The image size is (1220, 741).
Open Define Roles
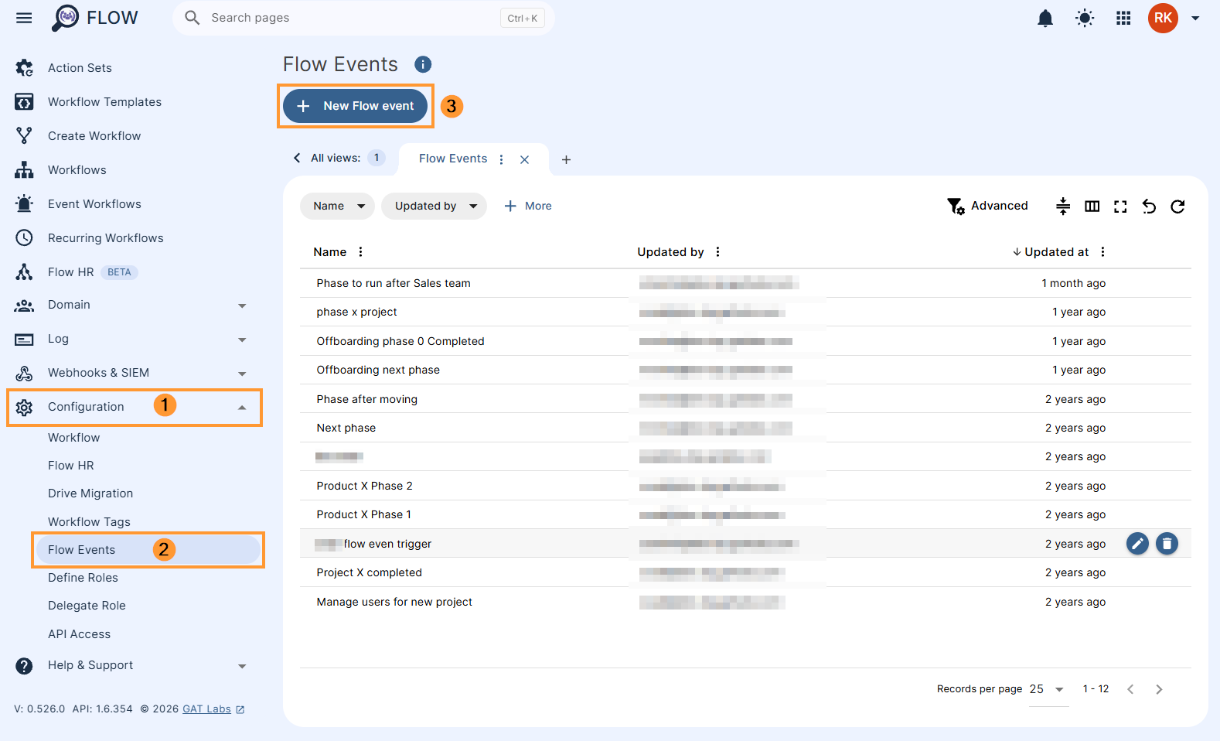(83, 578)
